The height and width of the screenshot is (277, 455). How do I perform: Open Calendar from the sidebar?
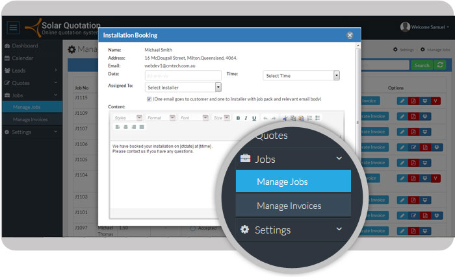click(x=22, y=58)
